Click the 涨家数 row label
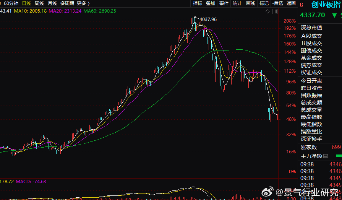Viewport: 342px width, 200px height. [309, 147]
